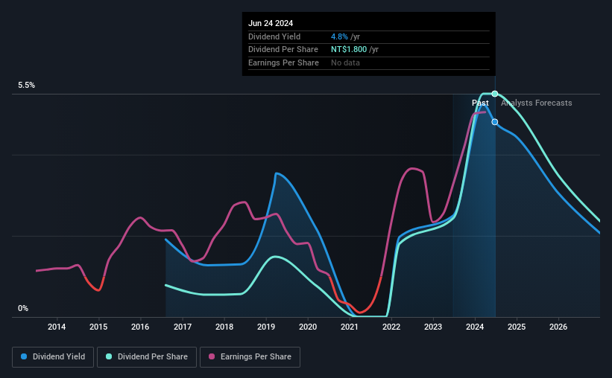The height and width of the screenshot is (378, 612).
Task: Toggle the Dividend Per Share legend button
Action: pos(147,357)
